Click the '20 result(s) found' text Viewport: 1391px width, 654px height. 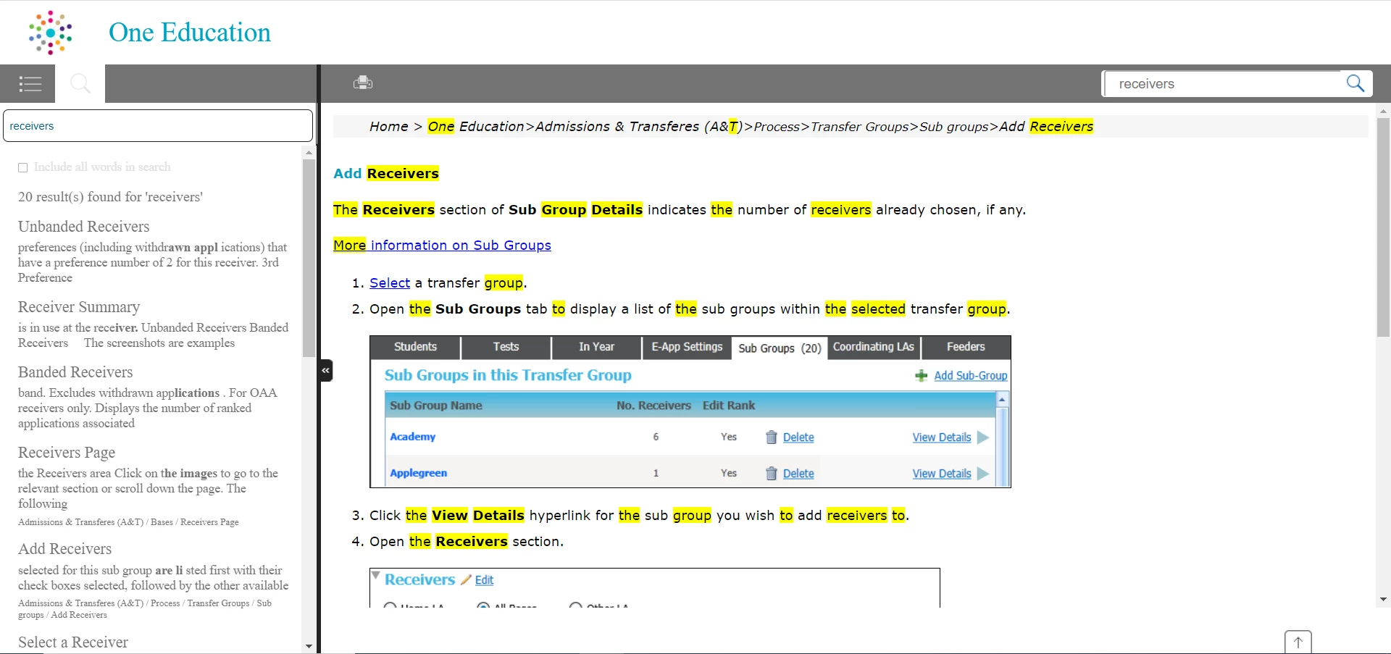(110, 197)
